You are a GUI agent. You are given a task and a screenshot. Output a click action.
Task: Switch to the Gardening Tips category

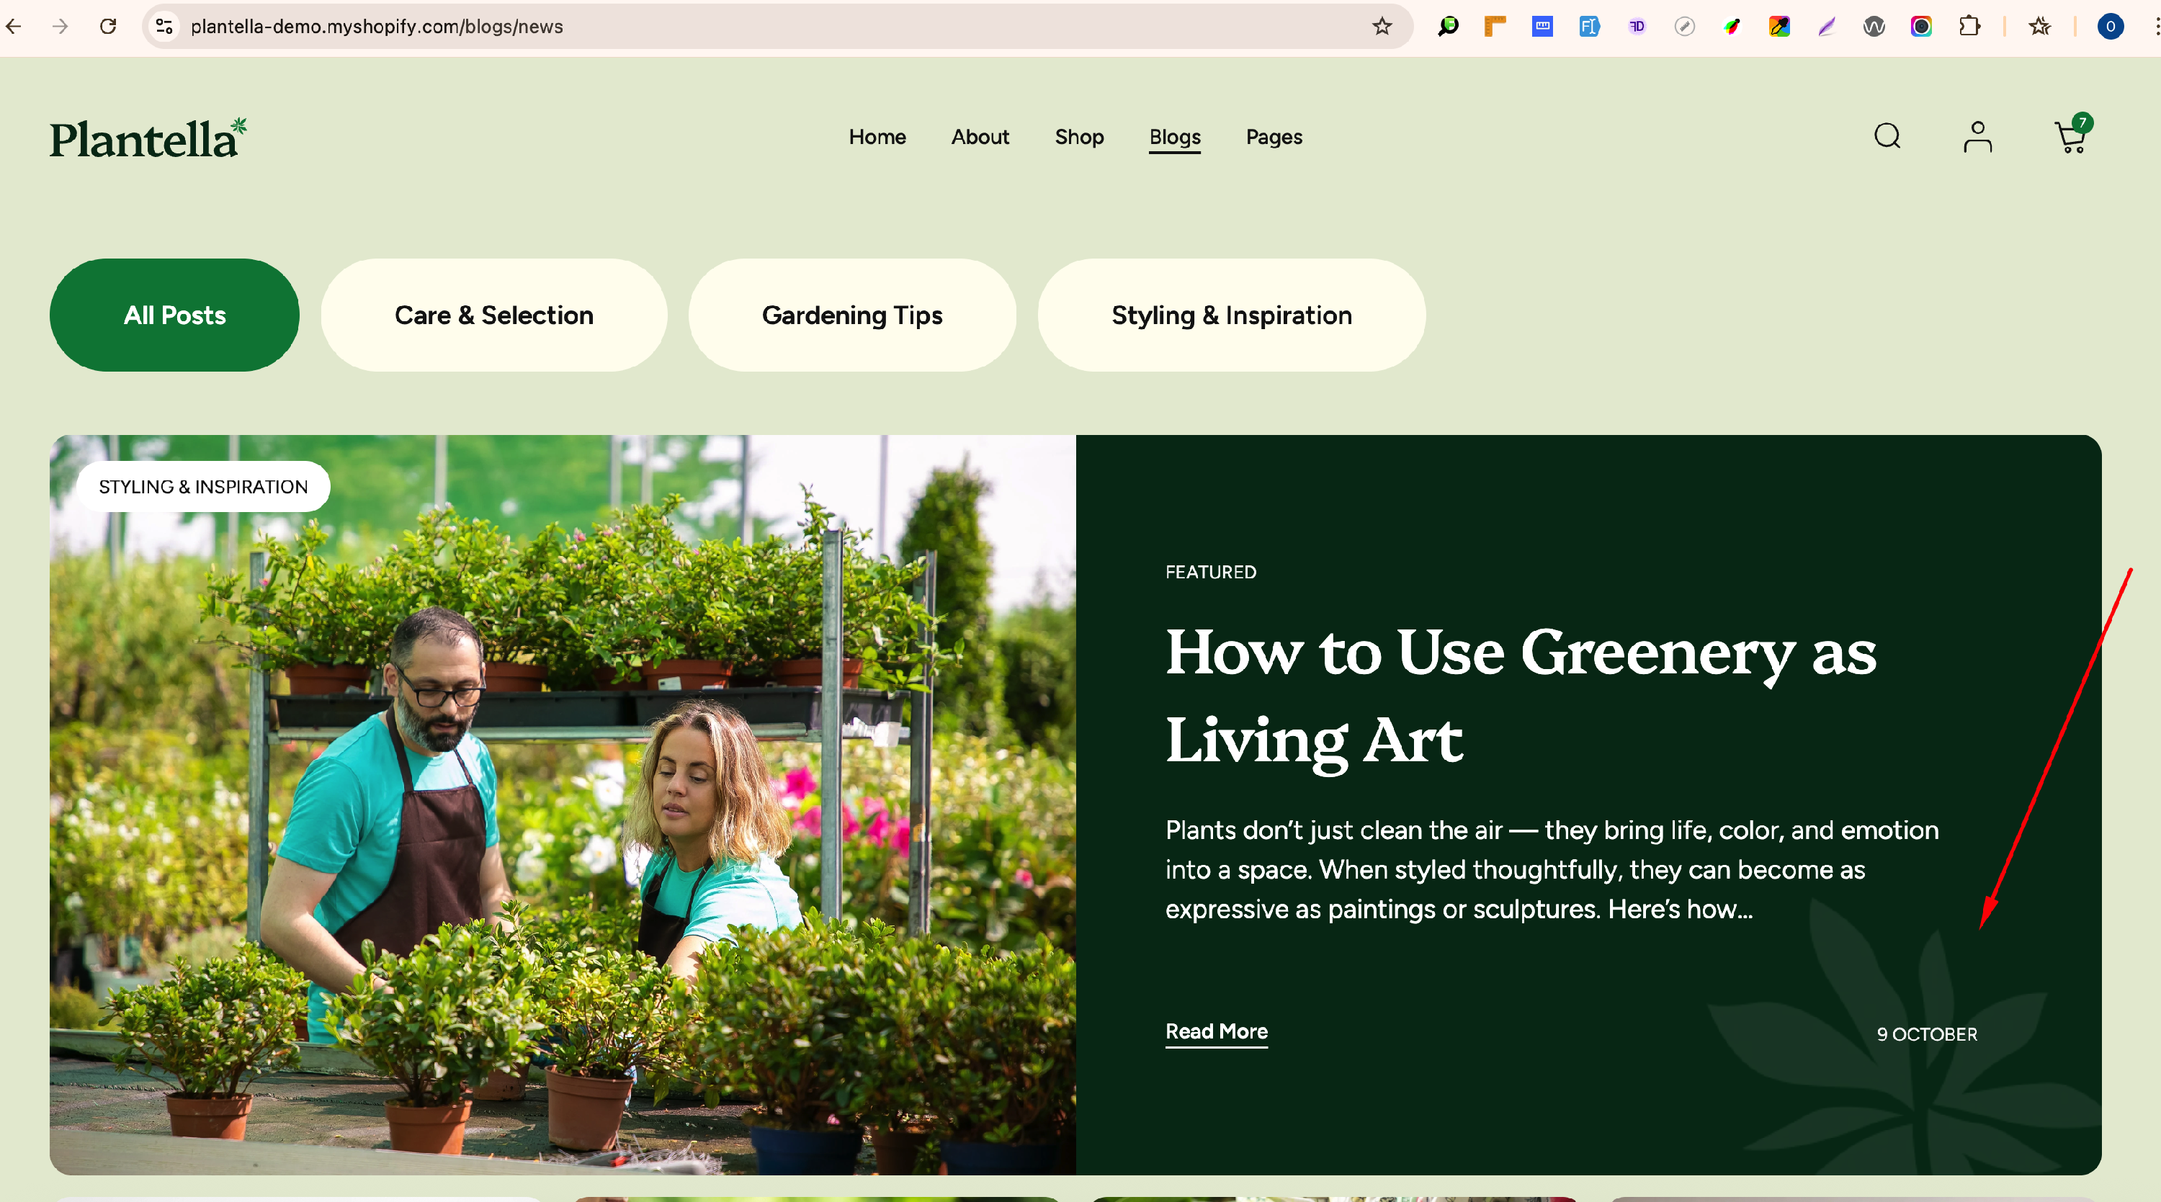click(x=851, y=315)
